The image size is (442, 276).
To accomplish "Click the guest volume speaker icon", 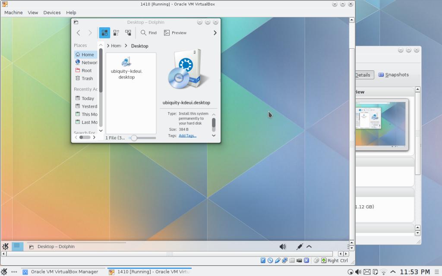I will (283, 247).
